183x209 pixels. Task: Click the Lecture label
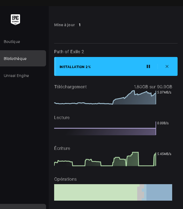pyautogui.click(x=62, y=117)
